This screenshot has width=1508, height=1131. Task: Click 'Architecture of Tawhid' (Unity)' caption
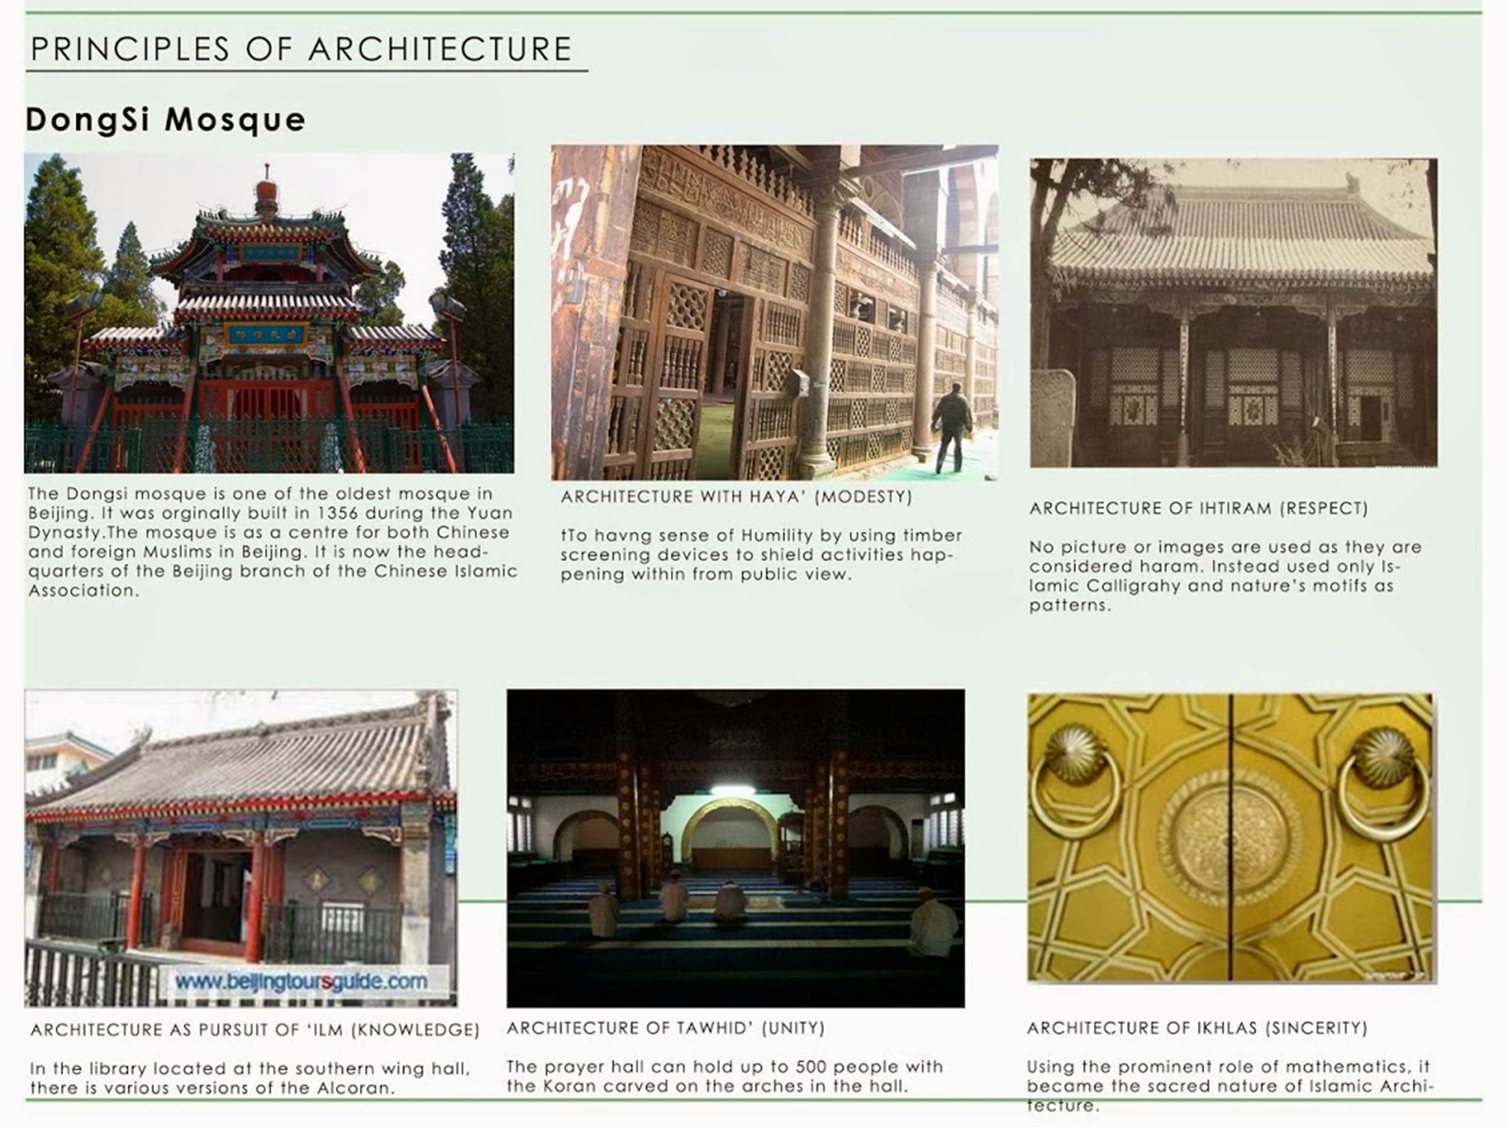[666, 1028]
